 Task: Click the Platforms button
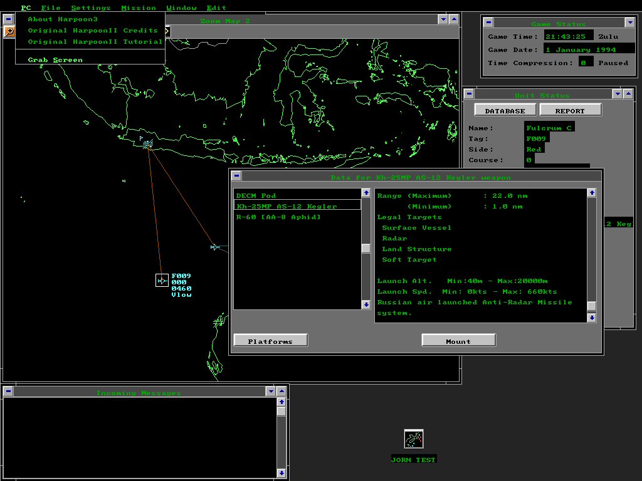pyautogui.click(x=270, y=341)
